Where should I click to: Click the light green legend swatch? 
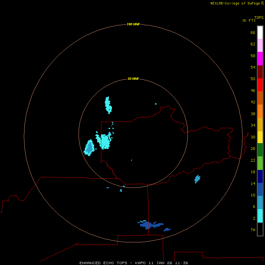click(260, 163)
